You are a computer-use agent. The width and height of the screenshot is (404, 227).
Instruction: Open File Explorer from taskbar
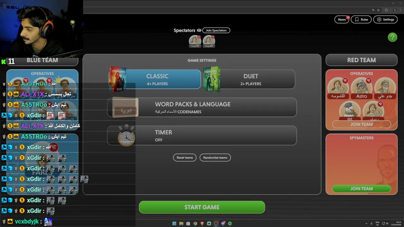point(181,224)
